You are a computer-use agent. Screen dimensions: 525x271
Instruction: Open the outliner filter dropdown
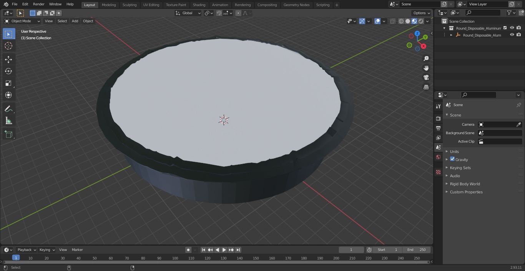click(511, 13)
